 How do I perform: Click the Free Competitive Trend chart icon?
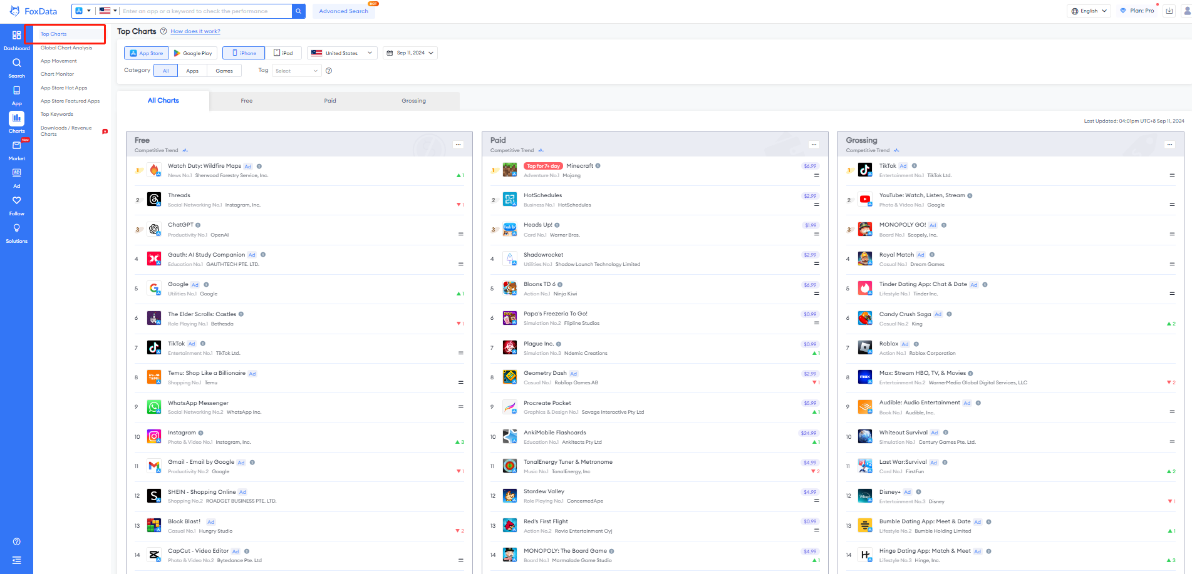point(185,150)
